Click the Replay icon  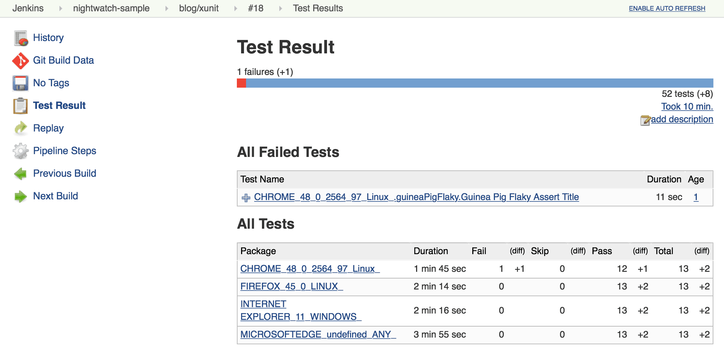click(x=20, y=128)
